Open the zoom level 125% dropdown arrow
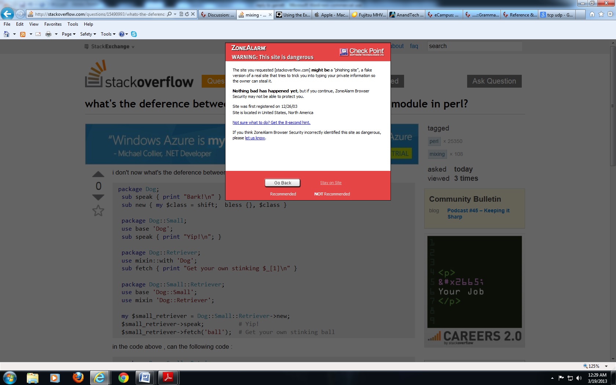Screen dimensions: 616x385 click(606, 366)
